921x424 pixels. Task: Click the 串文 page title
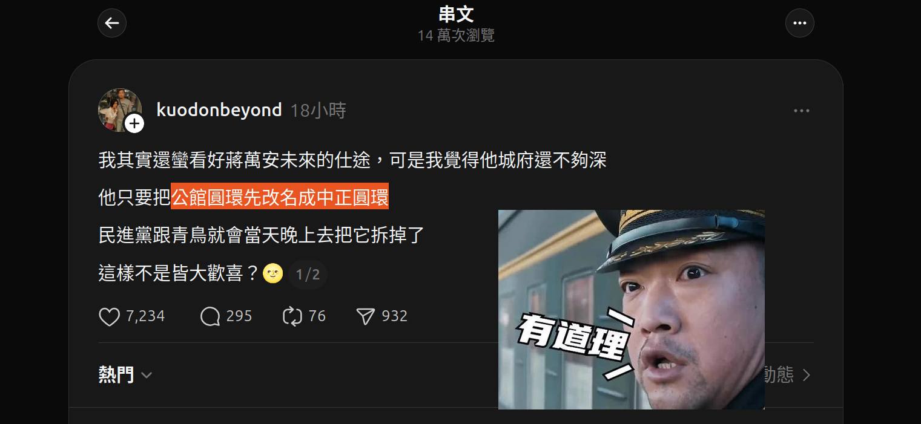pyautogui.click(x=456, y=14)
